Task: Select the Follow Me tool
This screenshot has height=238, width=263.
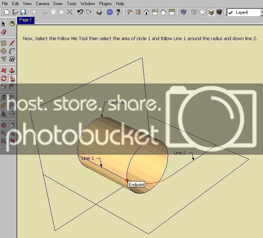Action: coord(12,78)
